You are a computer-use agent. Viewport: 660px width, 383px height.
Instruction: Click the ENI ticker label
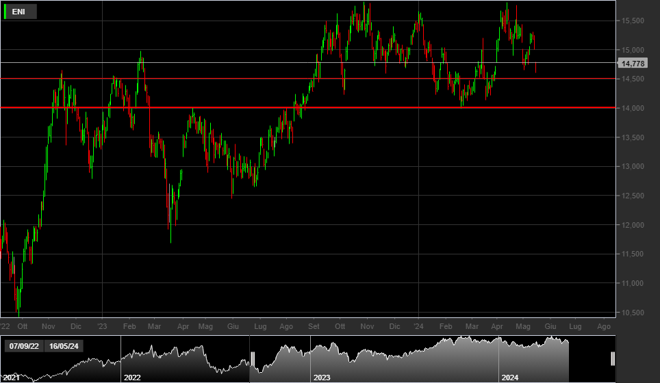coord(18,12)
